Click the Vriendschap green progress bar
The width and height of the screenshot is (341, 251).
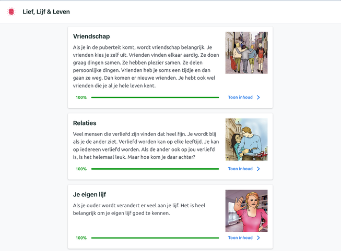point(155,97)
